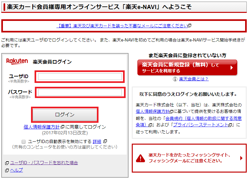249x179 pixels.
Task: Check ユーザIDの自動表示を無効にする checkbox
Action: coord(24,141)
